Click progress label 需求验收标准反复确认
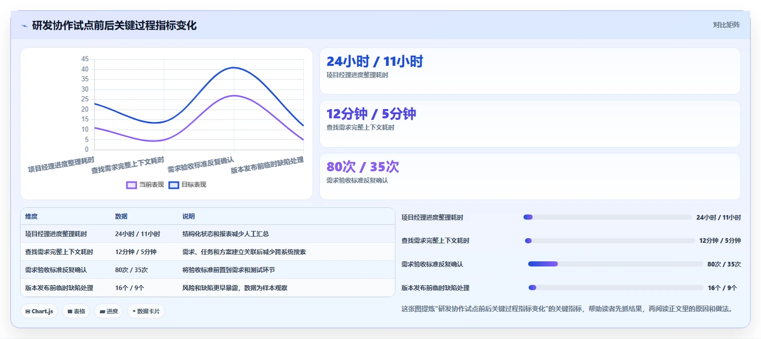761x339 pixels. 432,264
